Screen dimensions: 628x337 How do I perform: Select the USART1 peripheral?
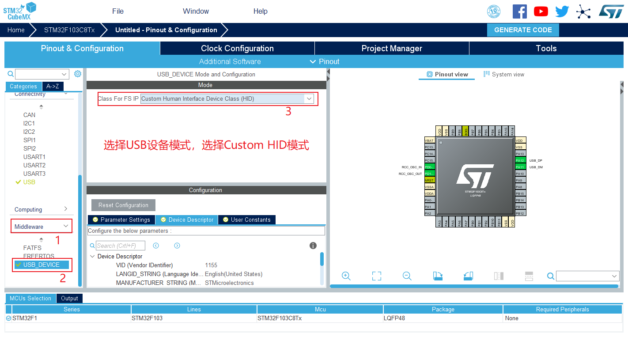coord(34,157)
